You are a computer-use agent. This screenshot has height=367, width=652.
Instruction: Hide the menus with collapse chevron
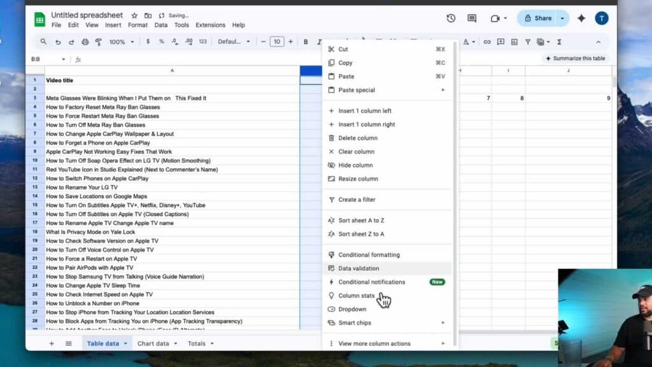click(x=599, y=42)
